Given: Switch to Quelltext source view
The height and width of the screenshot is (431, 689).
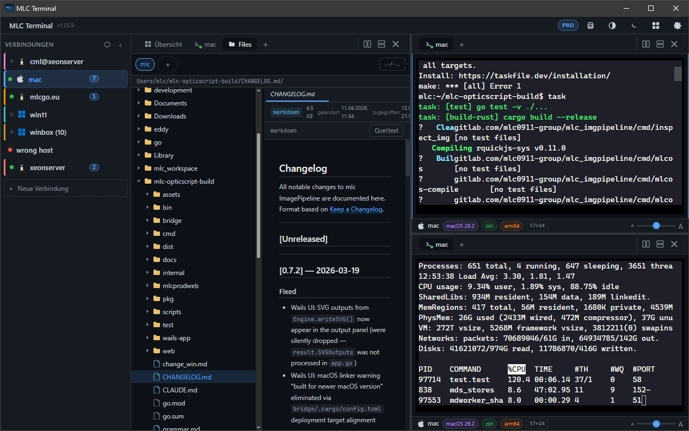Looking at the screenshot, I should click(x=386, y=130).
